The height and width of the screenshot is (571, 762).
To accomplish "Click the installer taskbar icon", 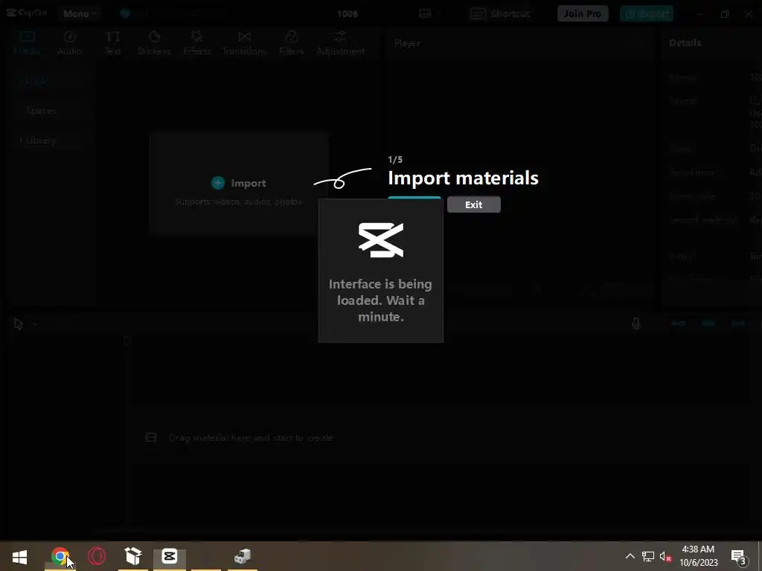I will click(242, 556).
